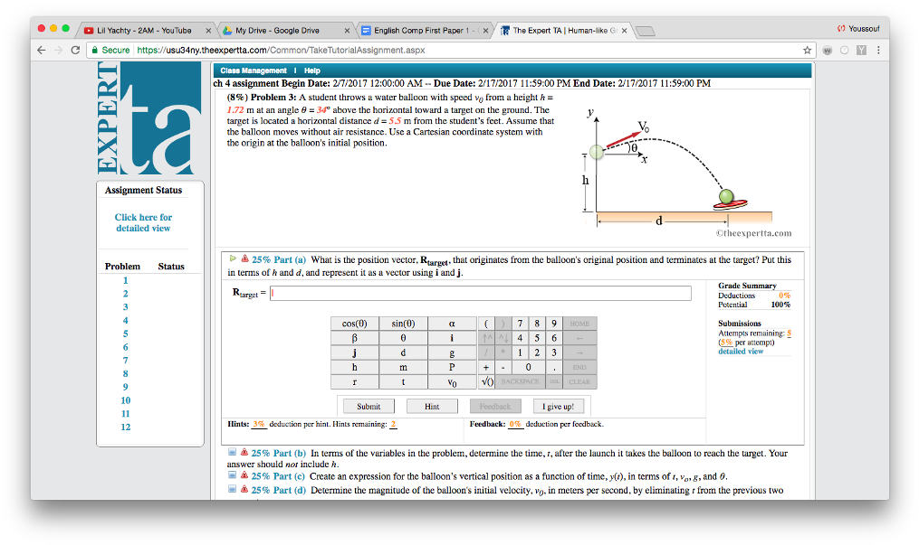Open Click here for detailed view link
This screenshot has height=545, width=919.
tap(143, 223)
